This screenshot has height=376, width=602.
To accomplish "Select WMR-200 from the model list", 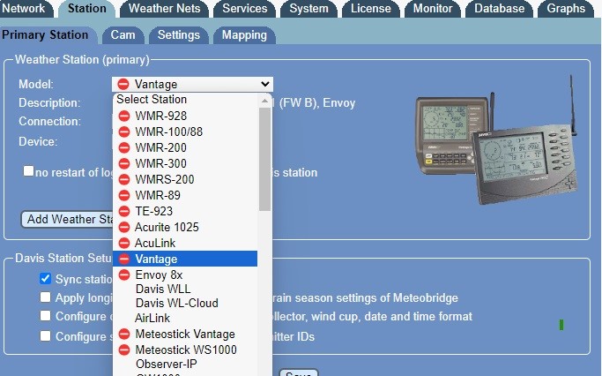I will [186, 147].
